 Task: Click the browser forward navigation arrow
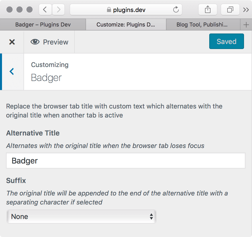click(58, 10)
